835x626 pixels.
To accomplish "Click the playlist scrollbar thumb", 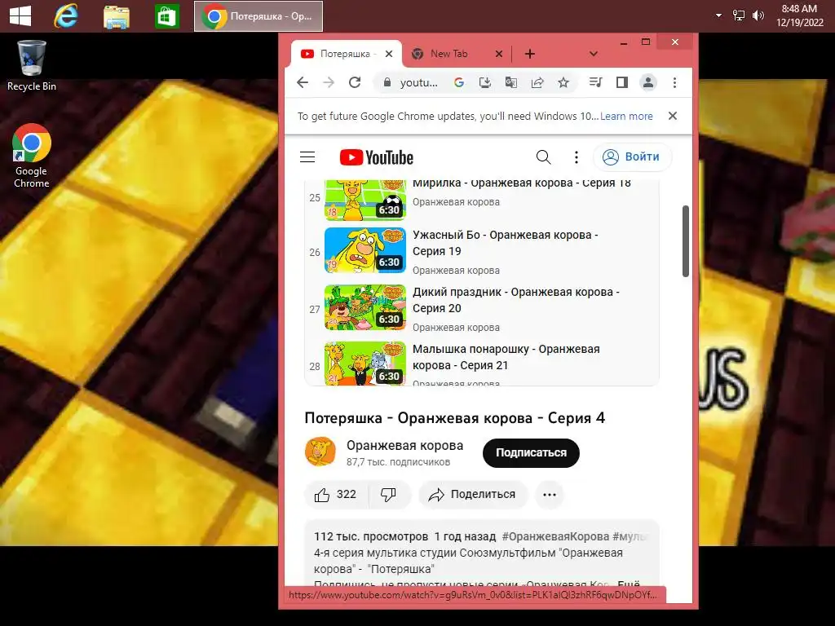I will click(685, 241).
